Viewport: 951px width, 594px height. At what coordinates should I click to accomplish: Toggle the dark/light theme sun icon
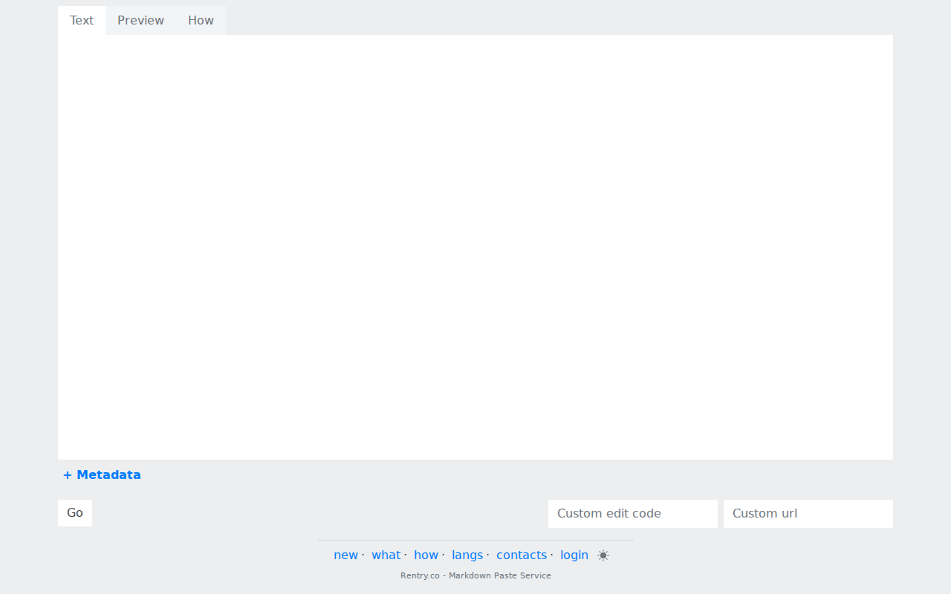(603, 555)
